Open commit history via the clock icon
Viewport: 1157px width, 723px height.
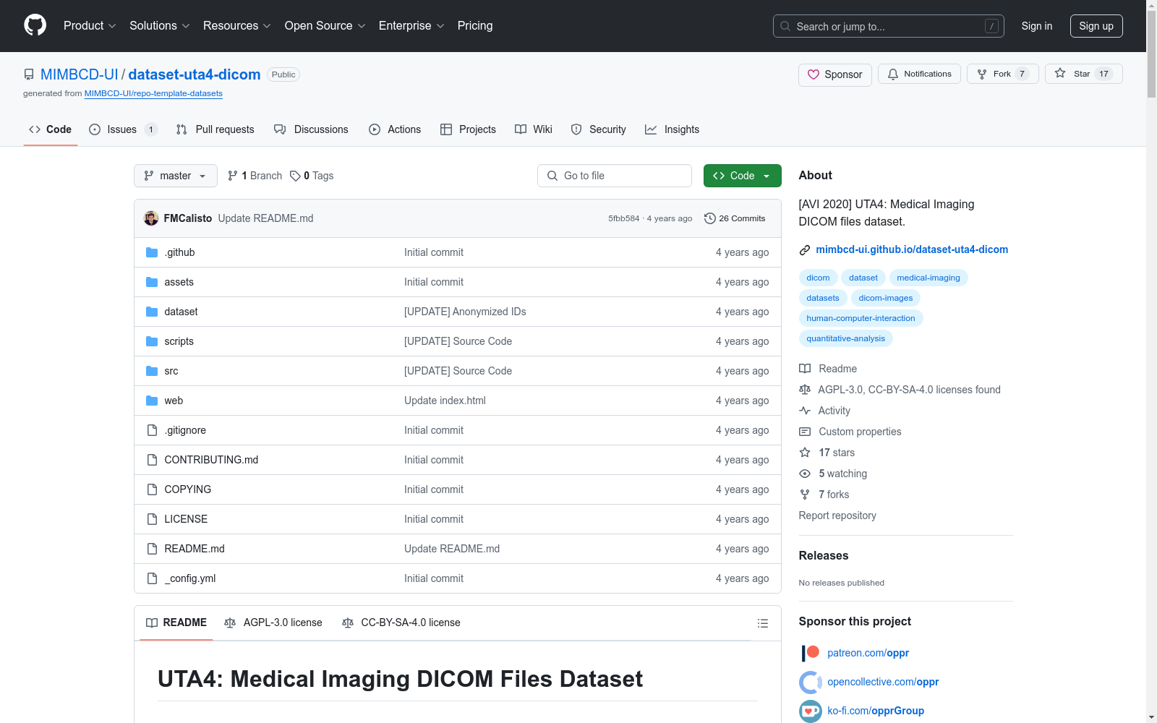coord(709,218)
